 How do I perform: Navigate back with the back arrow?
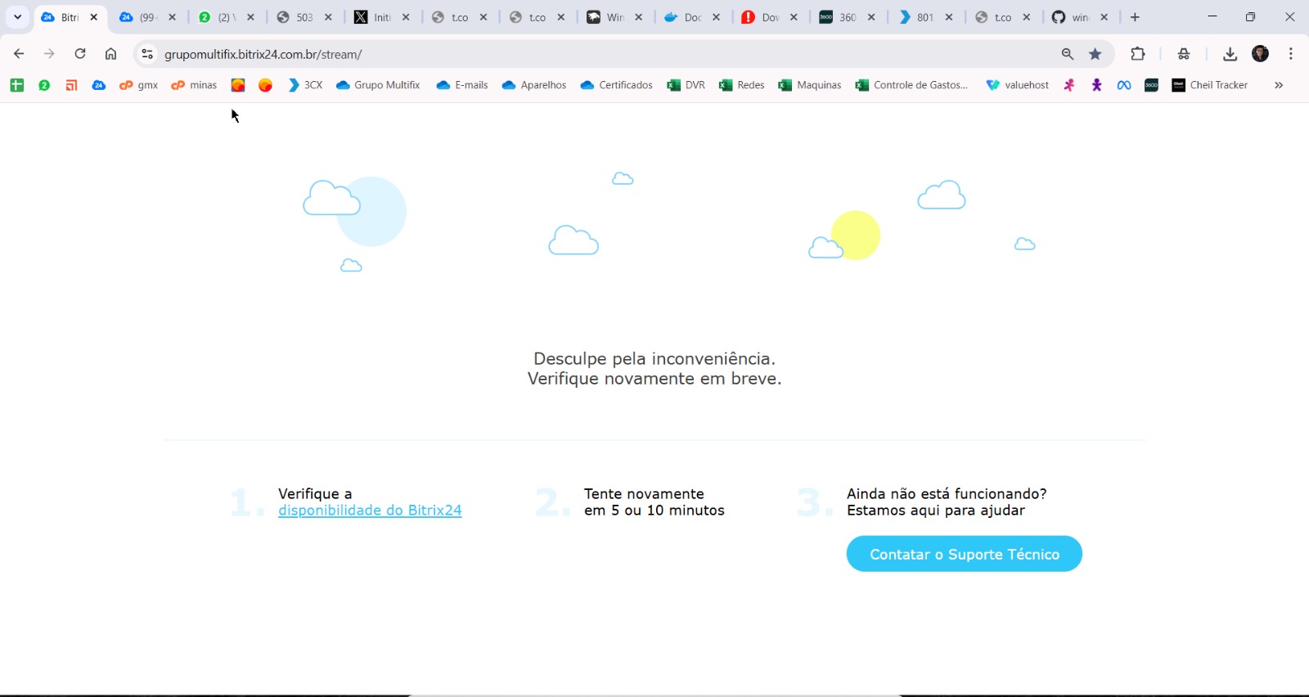[19, 54]
